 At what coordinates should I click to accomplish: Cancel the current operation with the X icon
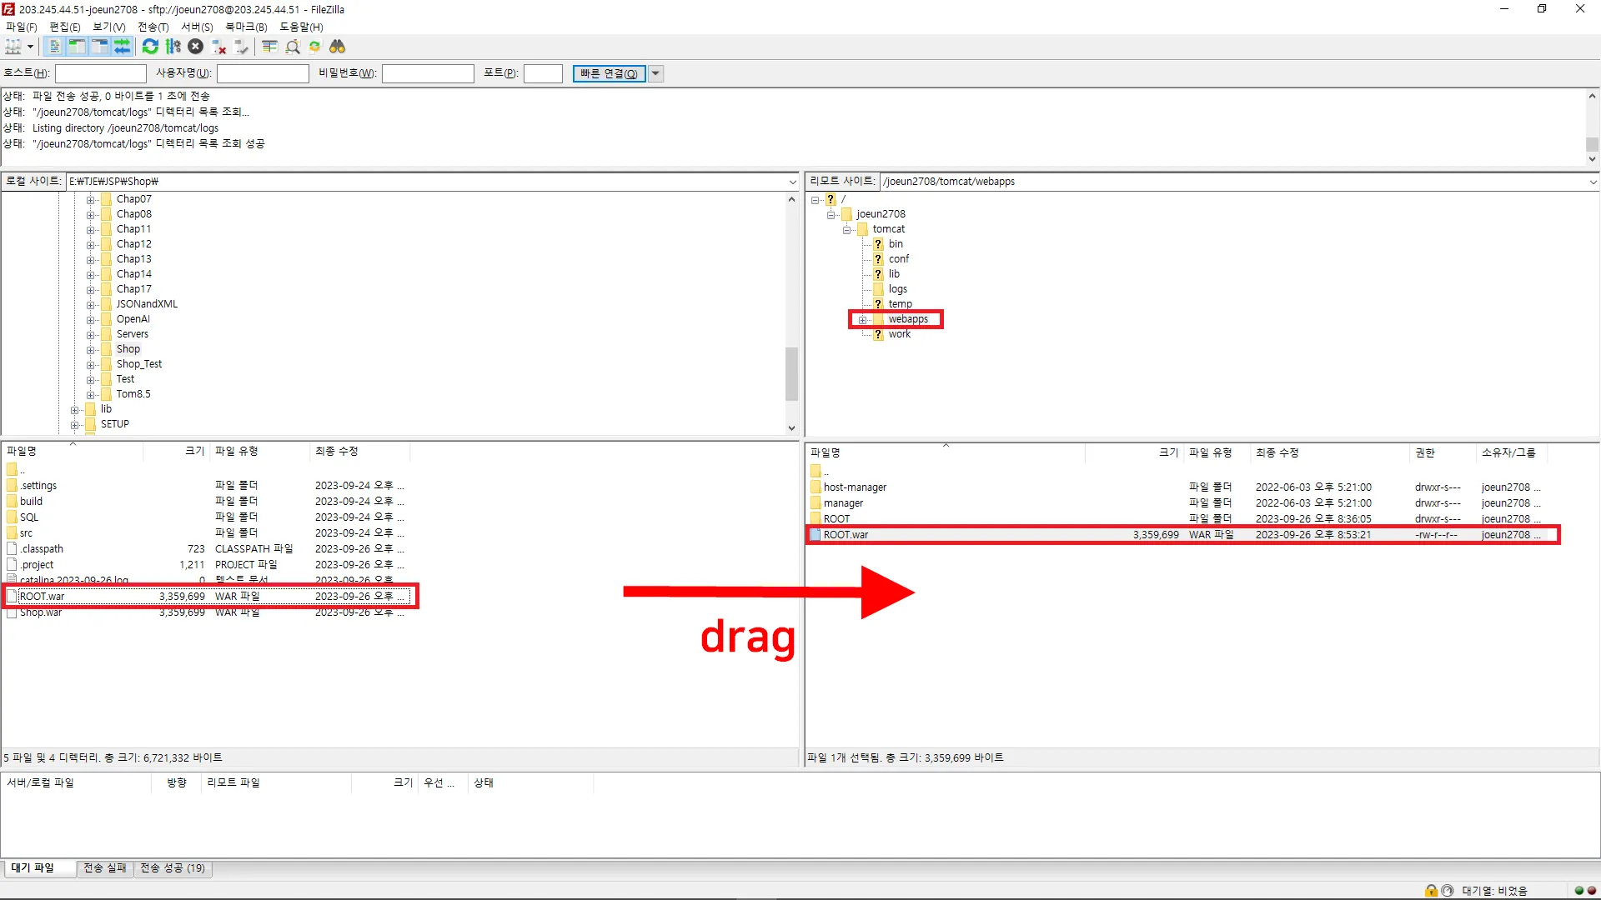195,47
